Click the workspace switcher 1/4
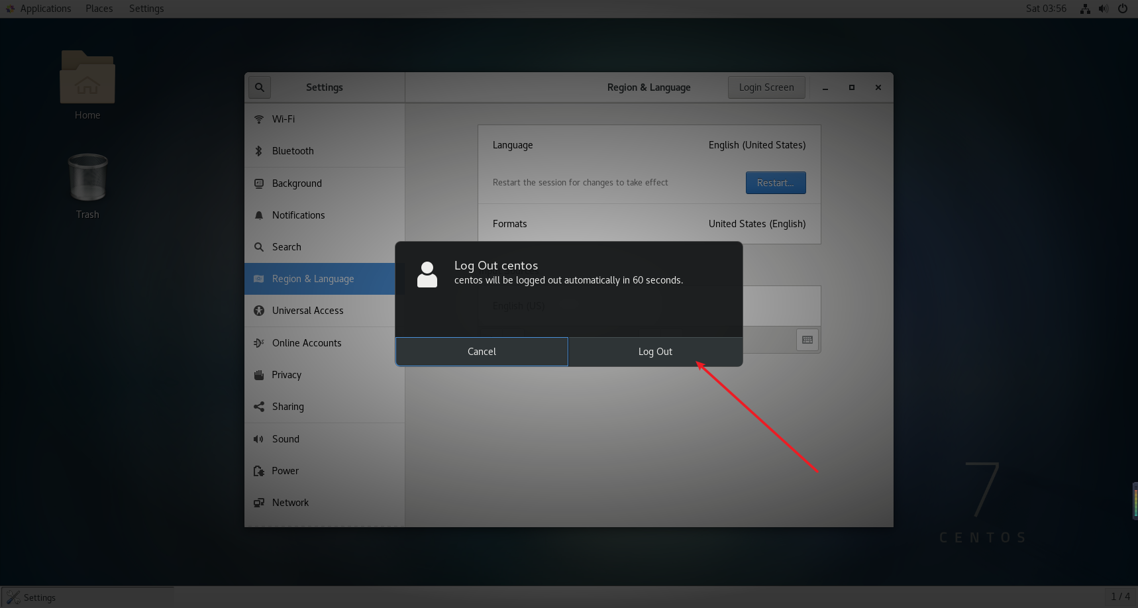Screen dimensions: 1138x608 click(x=1121, y=597)
